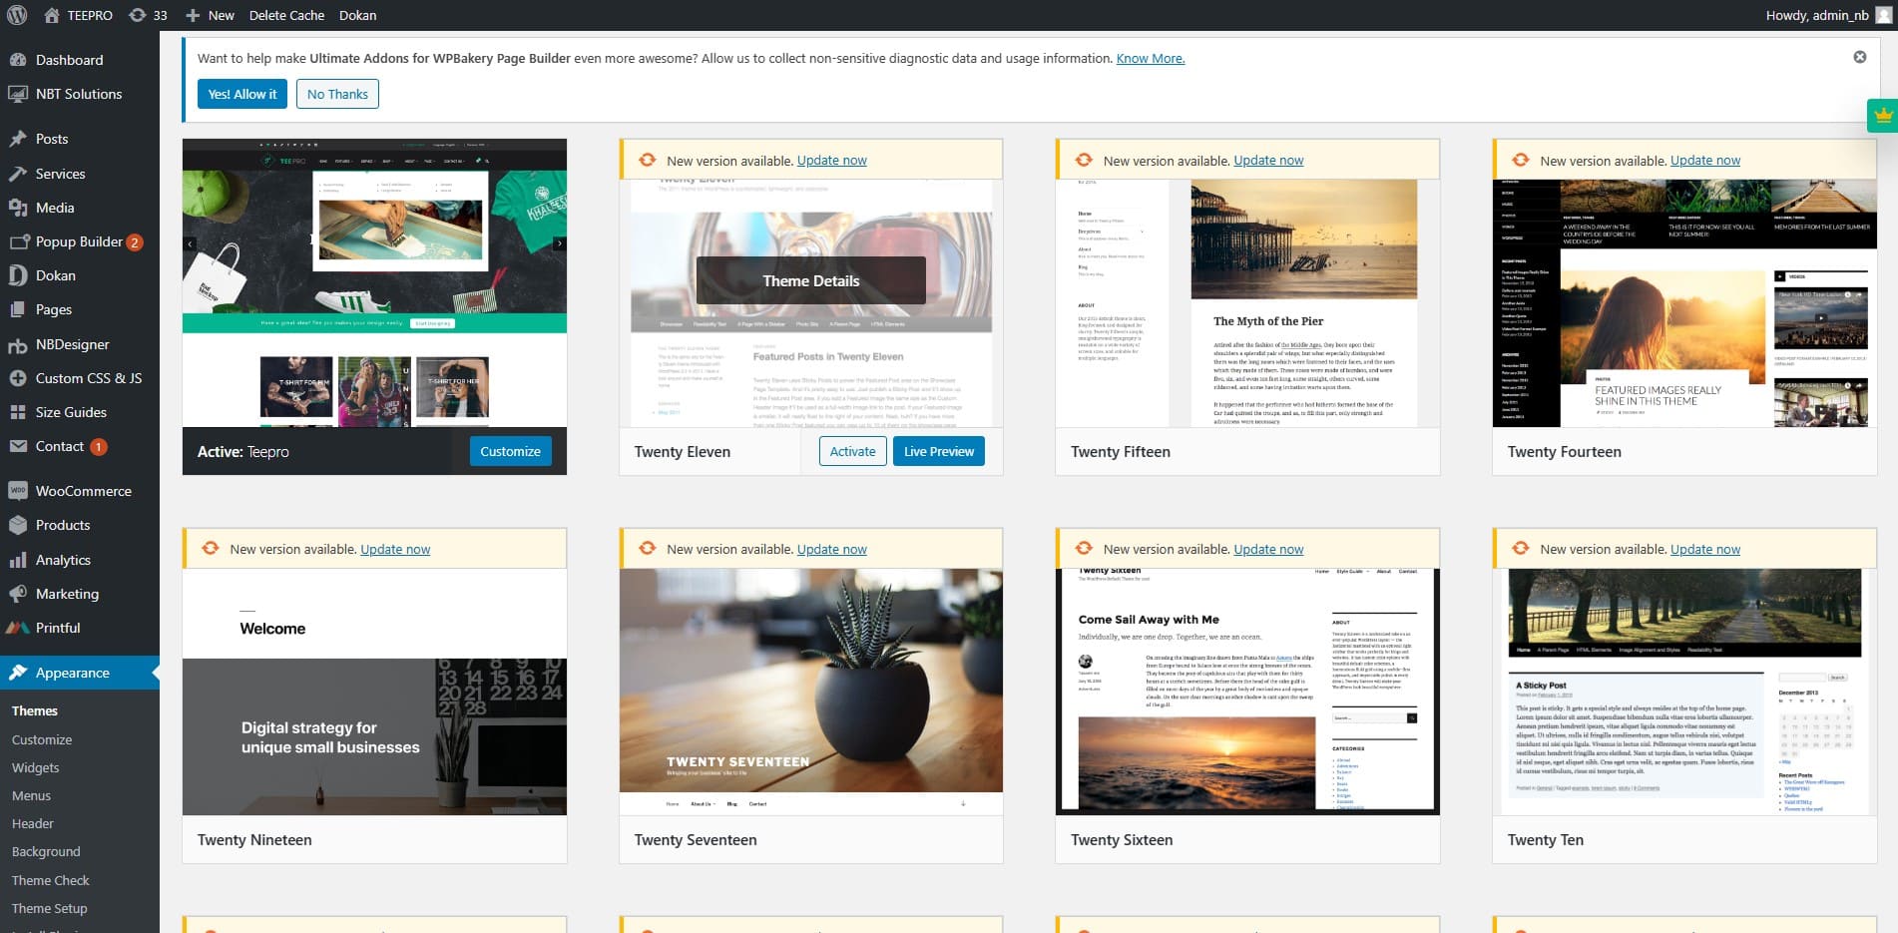Click the WordPress logo icon in admin bar
Viewport: 1898px width, 933px height.
click(17, 15)
